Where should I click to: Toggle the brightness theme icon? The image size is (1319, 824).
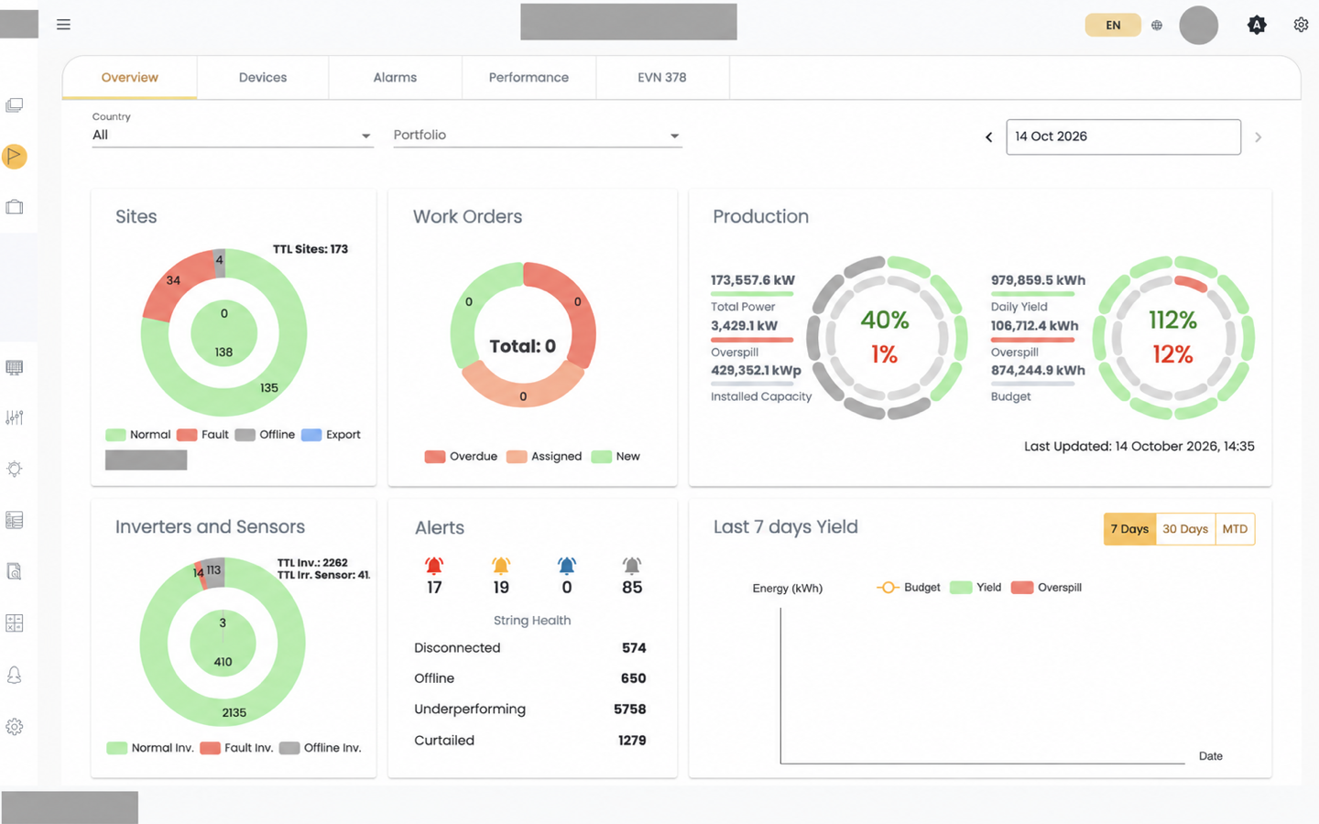tap(1257, 25)
